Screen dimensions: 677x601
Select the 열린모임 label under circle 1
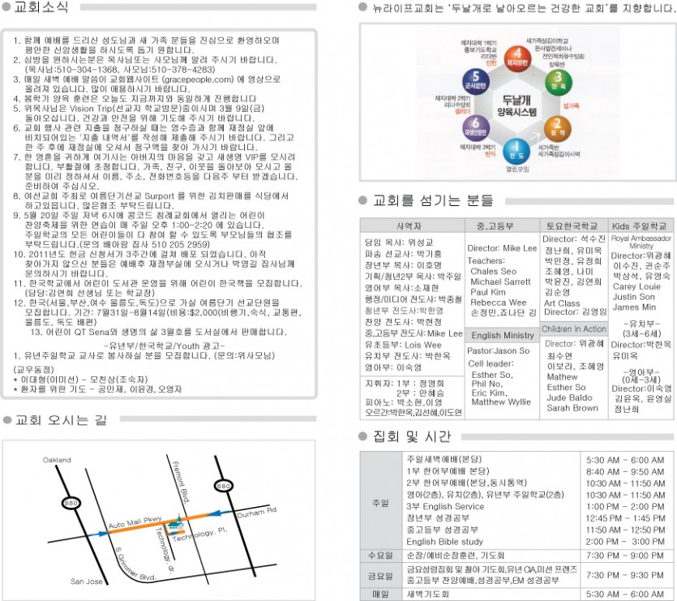pyautogui.click(x=517, y=169)
